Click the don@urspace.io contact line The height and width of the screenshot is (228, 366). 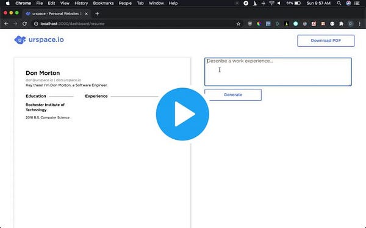[x=53, y=80]
